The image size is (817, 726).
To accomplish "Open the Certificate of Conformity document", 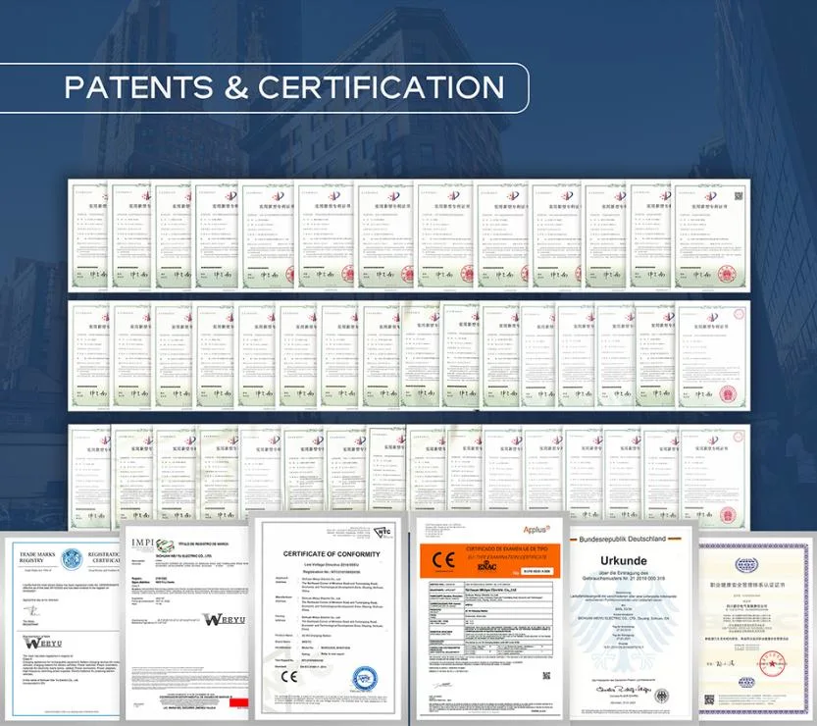I will click(330, 616).
